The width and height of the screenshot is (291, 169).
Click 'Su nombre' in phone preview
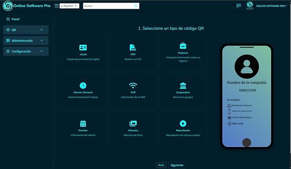click(233, 100)
